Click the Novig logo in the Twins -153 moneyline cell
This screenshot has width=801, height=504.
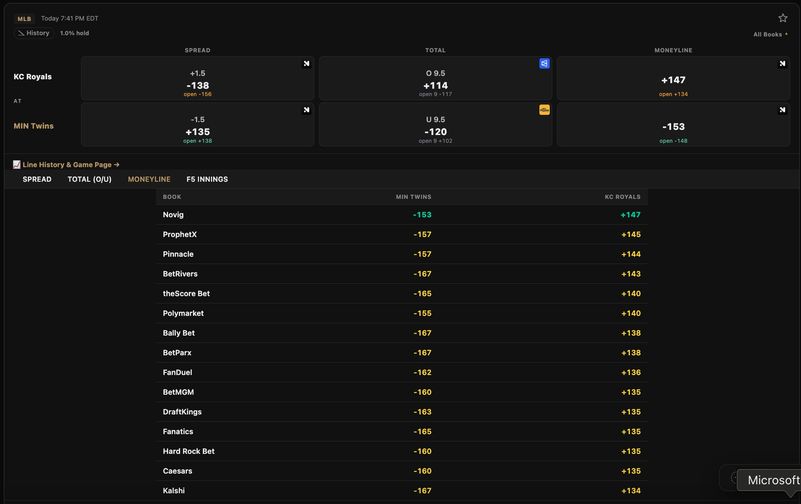click(x=783, y=110)
